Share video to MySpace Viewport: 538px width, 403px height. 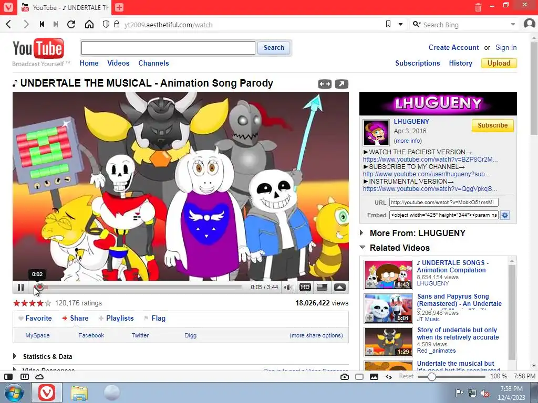(x=37, y=335)
